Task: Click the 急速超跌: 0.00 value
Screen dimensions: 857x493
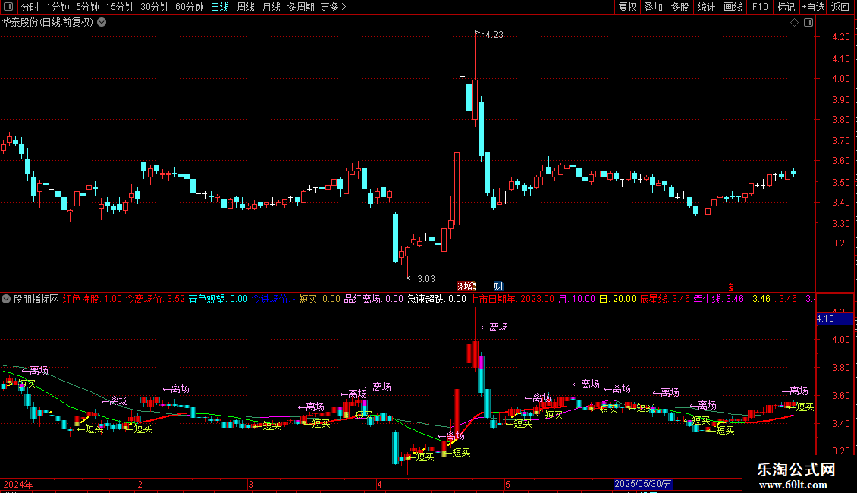Action: (437, 299)
